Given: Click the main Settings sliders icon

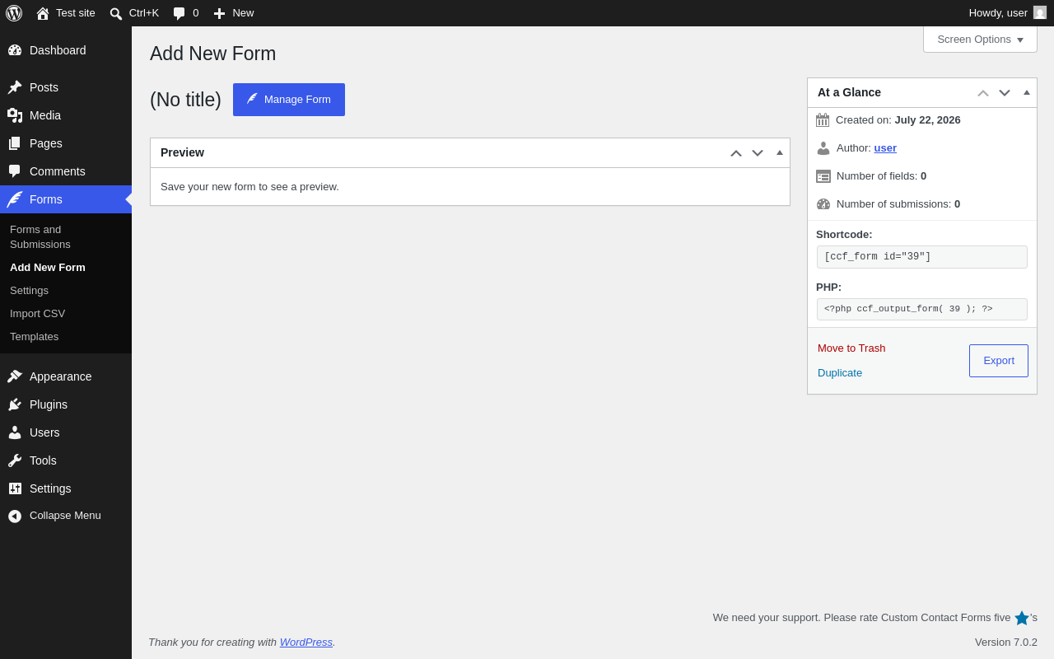Looking at the screenshot, I should [15, 488].
